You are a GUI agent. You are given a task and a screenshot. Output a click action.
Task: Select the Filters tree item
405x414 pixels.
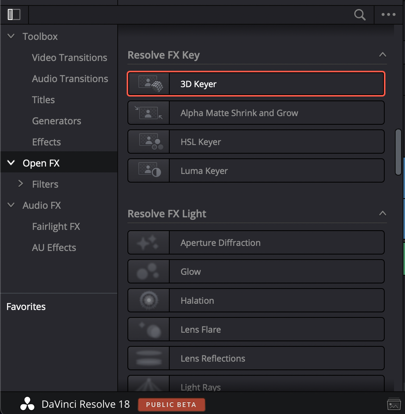(45, 184)
